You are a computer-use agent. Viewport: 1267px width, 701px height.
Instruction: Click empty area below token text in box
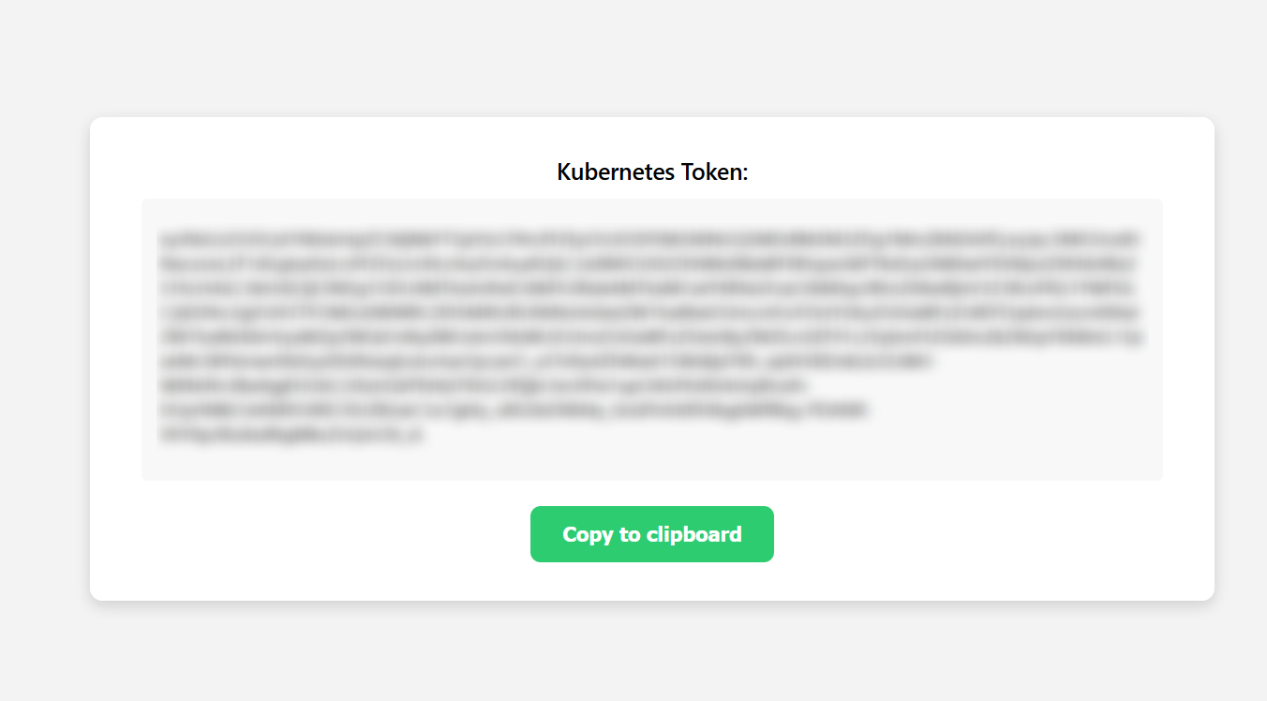tap(652, 463)
